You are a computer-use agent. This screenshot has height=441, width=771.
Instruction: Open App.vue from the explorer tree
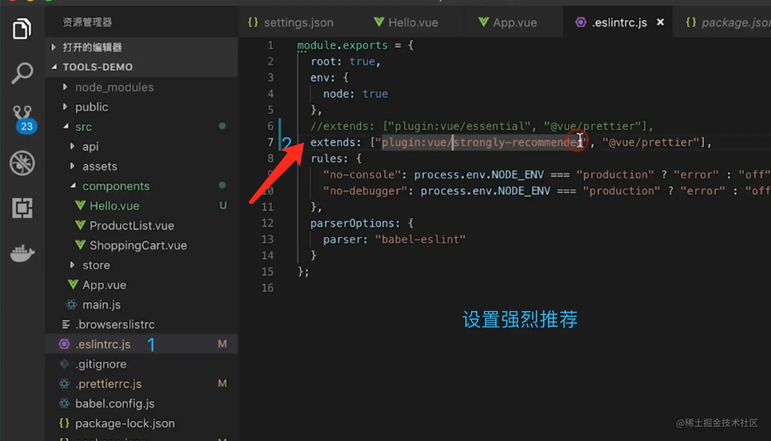pyautogui.click(x=141, y=286)
